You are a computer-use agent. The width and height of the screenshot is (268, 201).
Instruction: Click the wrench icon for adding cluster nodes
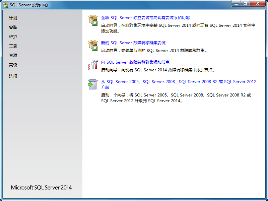coord(93,65)
